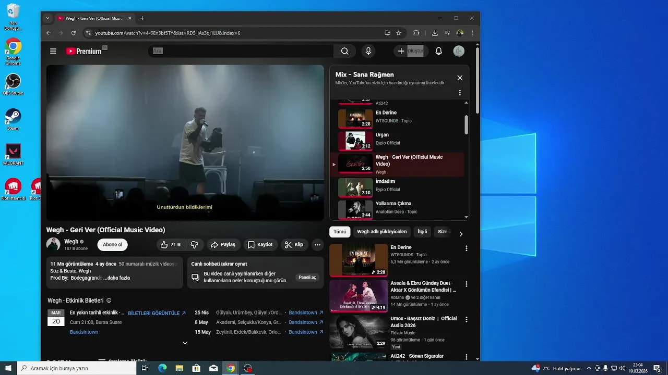Expand description with ...daha fazla
The image size is (668, 375).
click(x=117, y=278)
